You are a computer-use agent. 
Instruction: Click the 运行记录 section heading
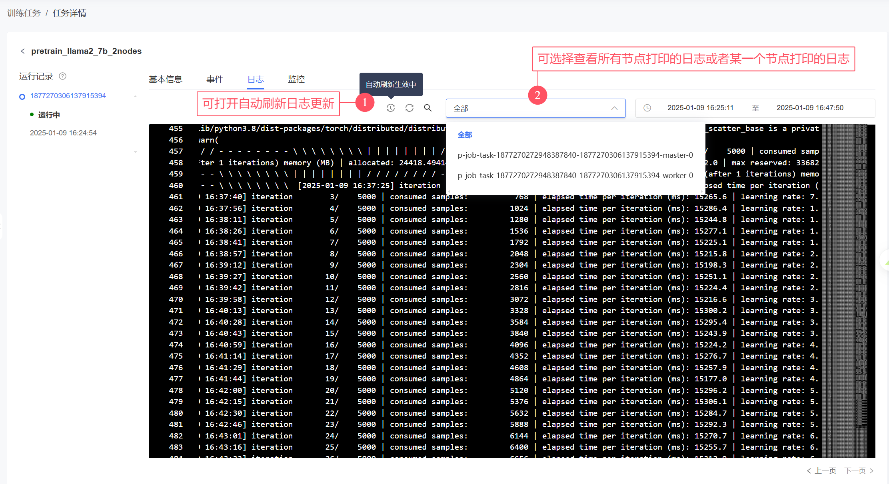36,76
